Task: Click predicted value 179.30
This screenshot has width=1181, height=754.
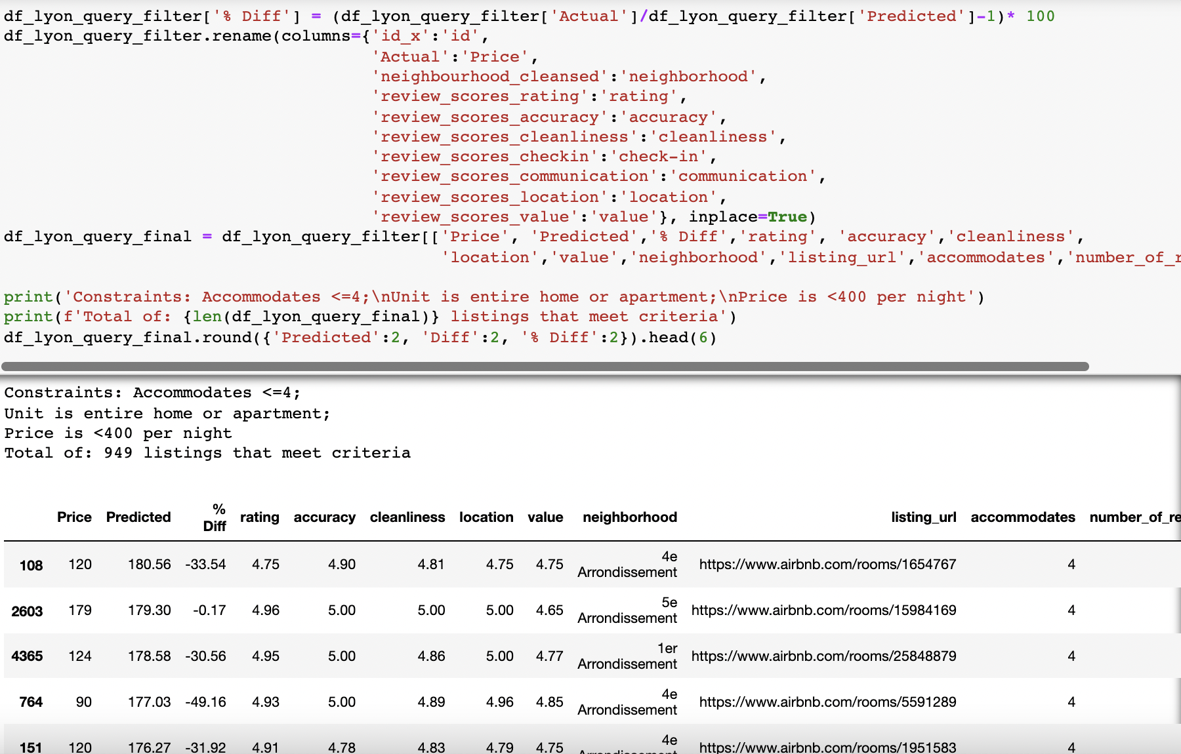Action: tap(150, 610)
